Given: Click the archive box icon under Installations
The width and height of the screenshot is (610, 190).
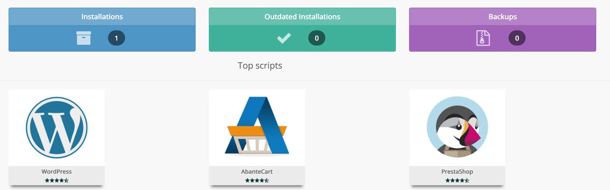Looking at the screenshot, I should pos(83,38).
